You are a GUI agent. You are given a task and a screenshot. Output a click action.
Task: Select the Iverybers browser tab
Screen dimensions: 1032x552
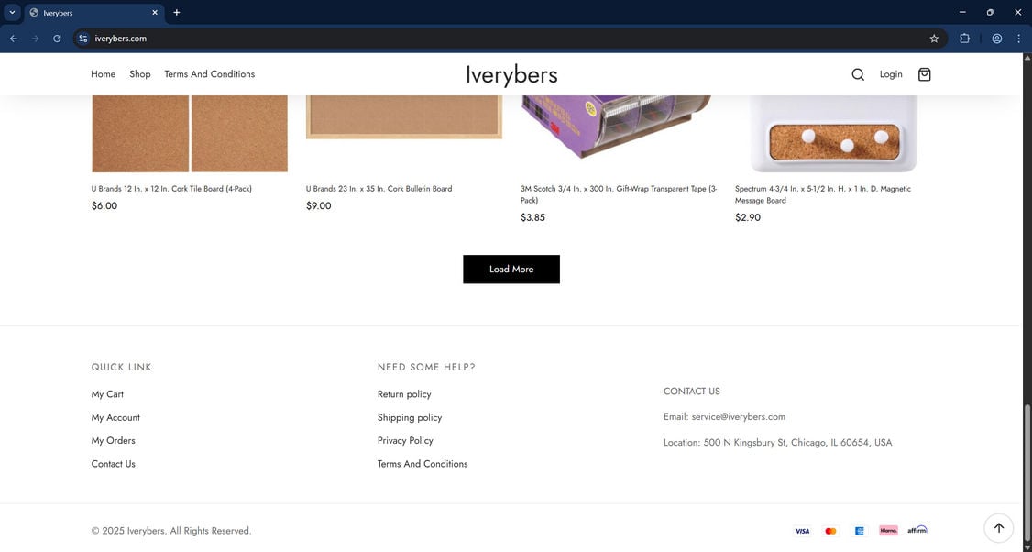pyautogui.click(x=94, y=13)
